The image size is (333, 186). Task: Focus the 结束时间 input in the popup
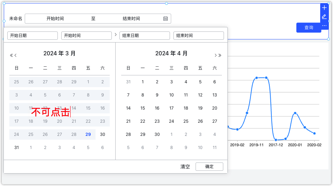point(199,36)
